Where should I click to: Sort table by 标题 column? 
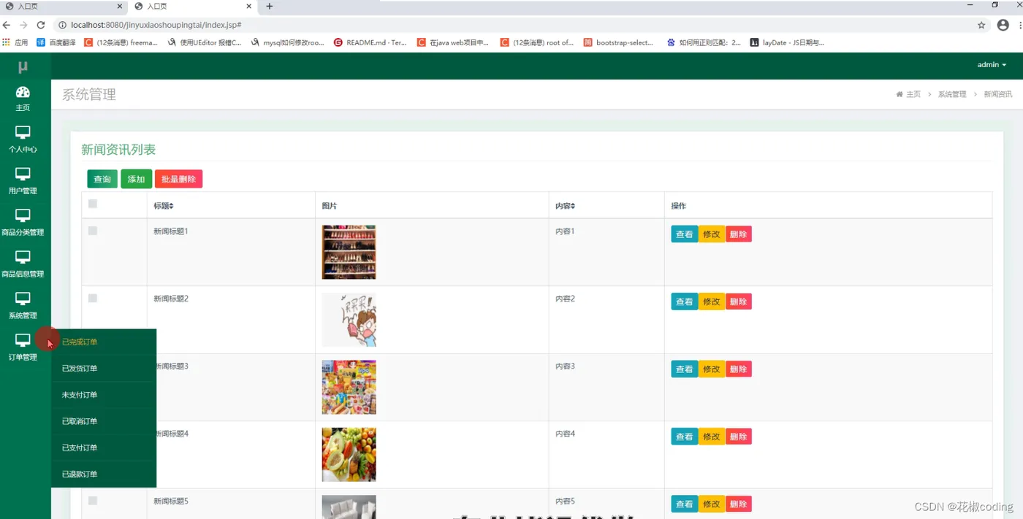(x=164, y=207)
